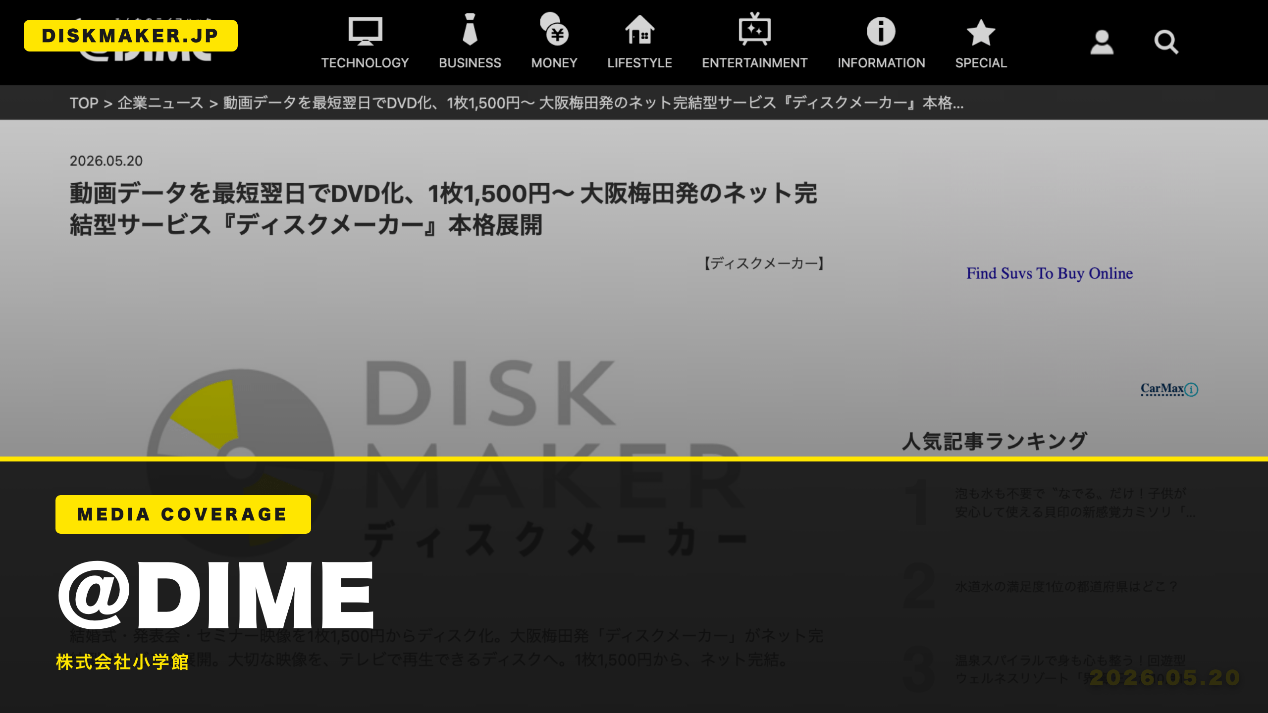Open ranking article 温泉スパイラルで身も心も整う
This screenshot has width=1268, height=713.
(x=1070, y=669)
